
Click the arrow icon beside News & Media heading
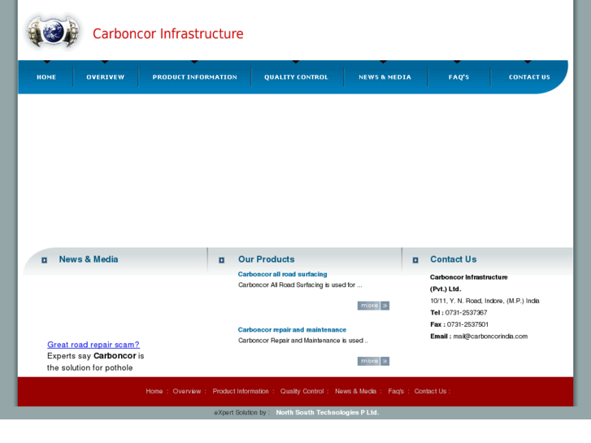(x=44, y=260)
